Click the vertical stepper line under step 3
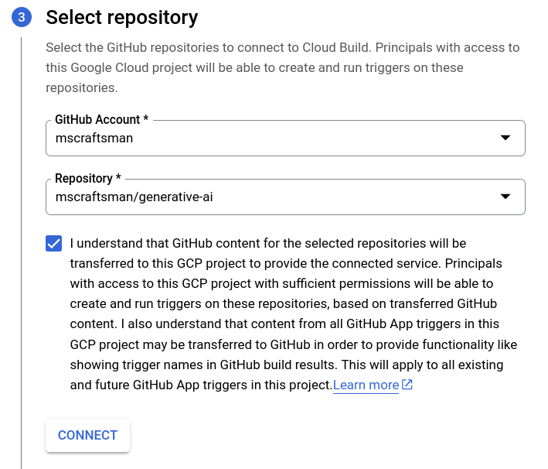 [x=22, y=252]
